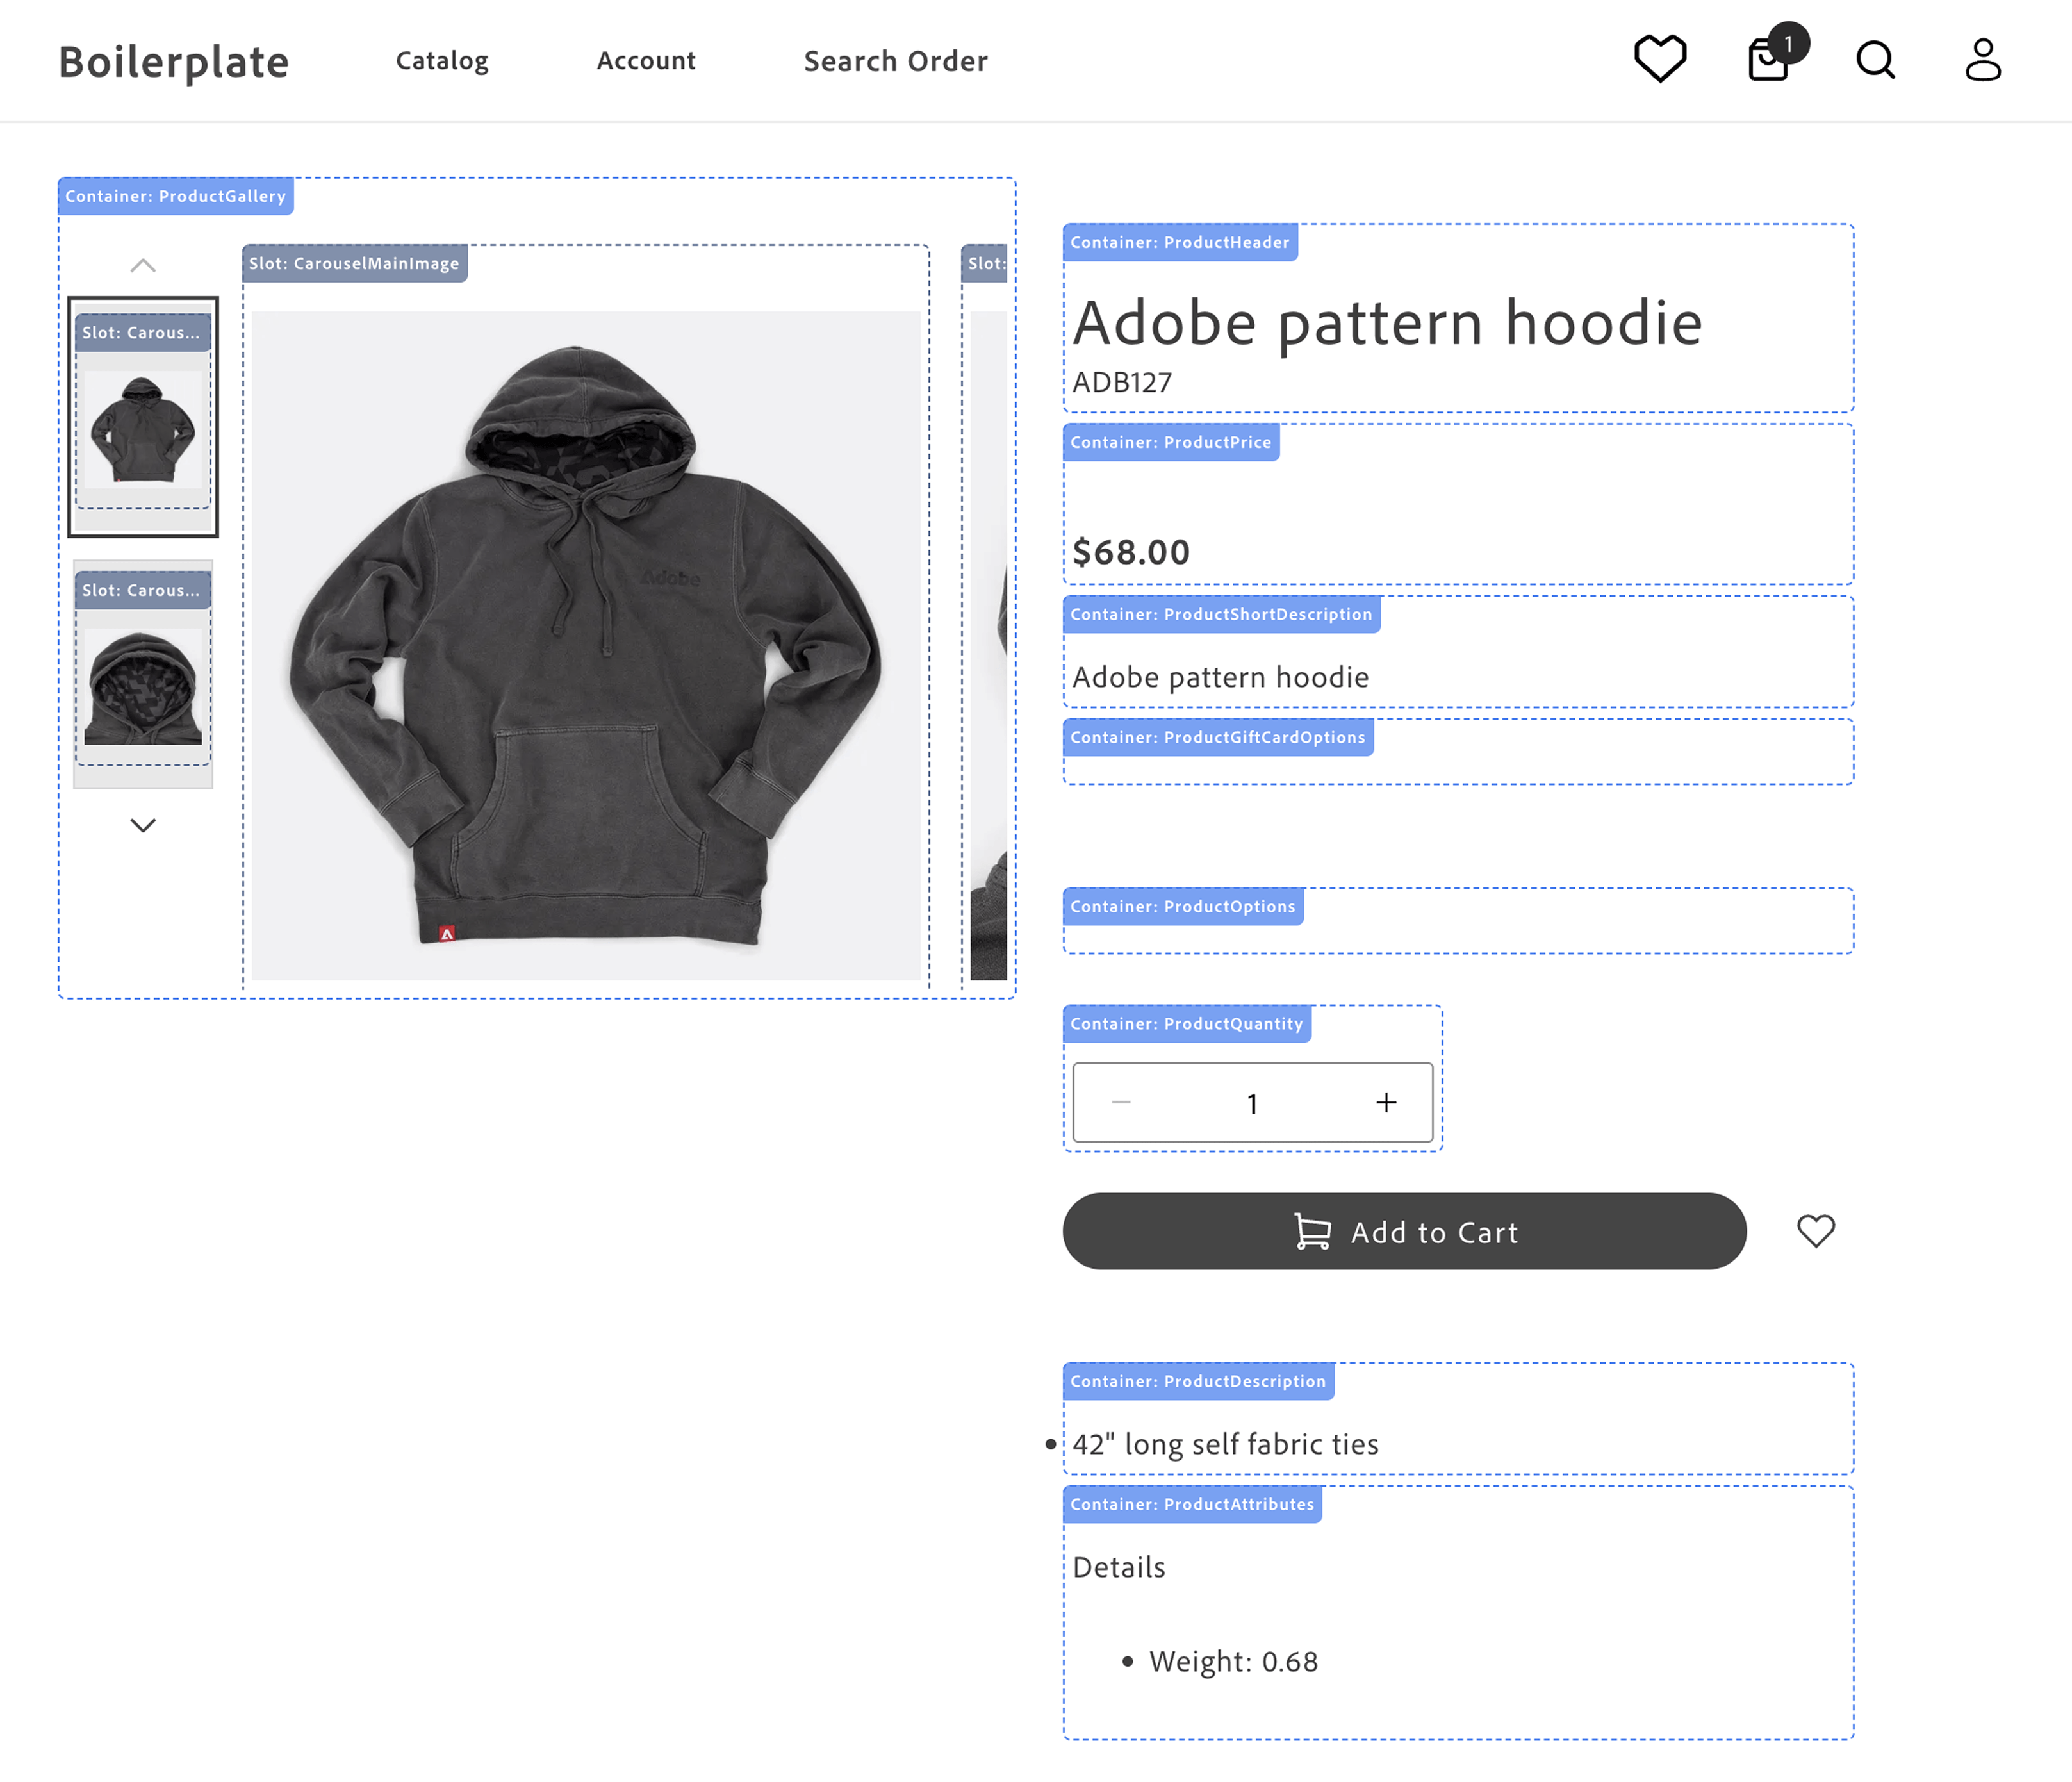Click the Weight: 0.68 attribute

(1233, 1661)
